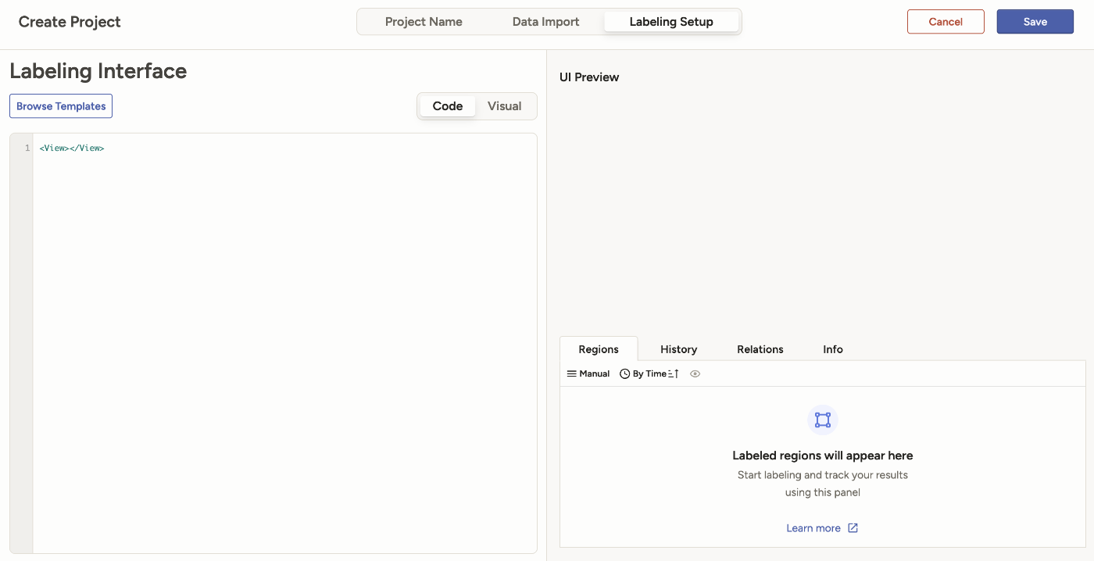Click inside the code editor area

(x=284, y=344)
